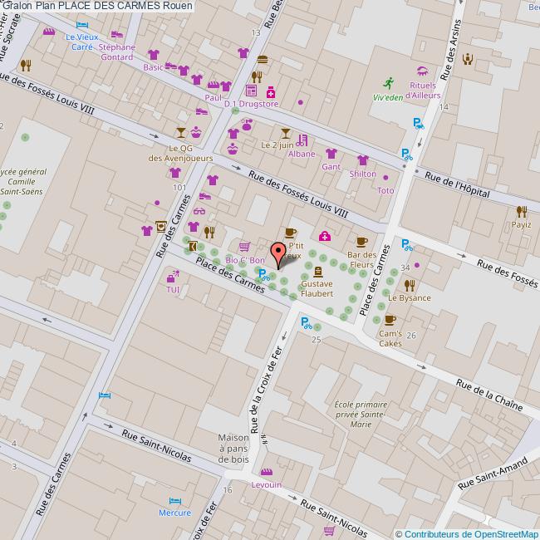
Task: Select the Gant clothing shop icon
Action: (331, 154)
